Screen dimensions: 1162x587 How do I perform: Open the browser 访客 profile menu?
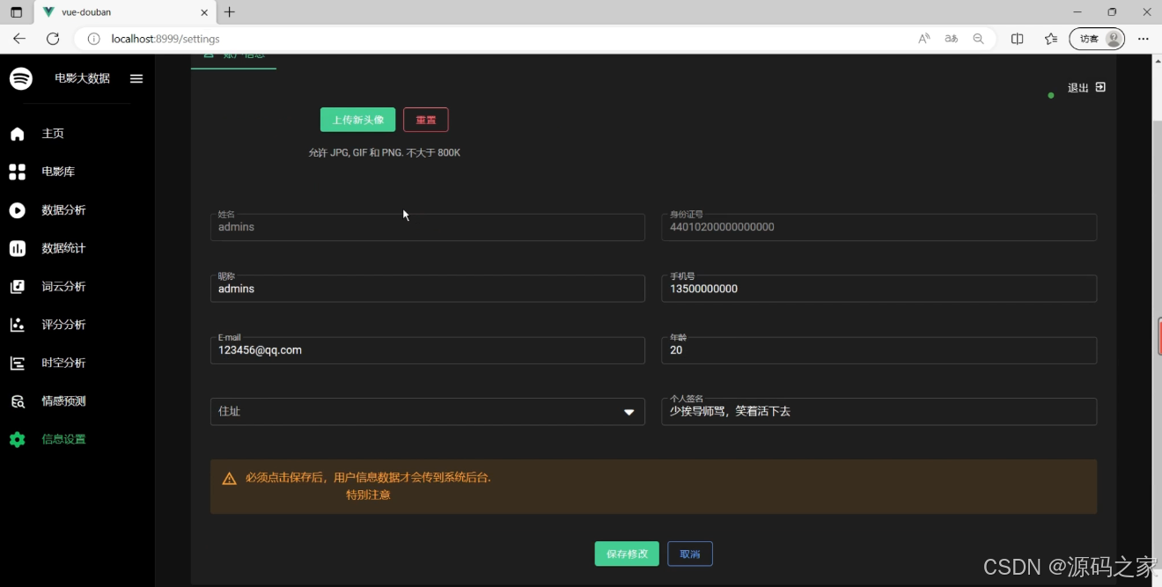[x=1096, y=39]
